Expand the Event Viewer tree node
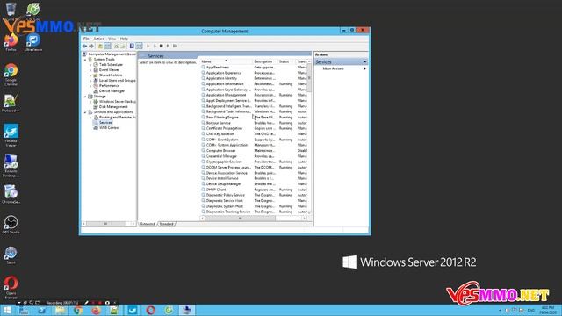 pos(90,70)
